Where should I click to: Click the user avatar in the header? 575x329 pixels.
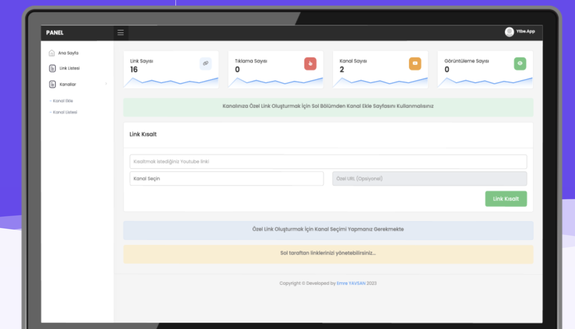click(509, 32)
